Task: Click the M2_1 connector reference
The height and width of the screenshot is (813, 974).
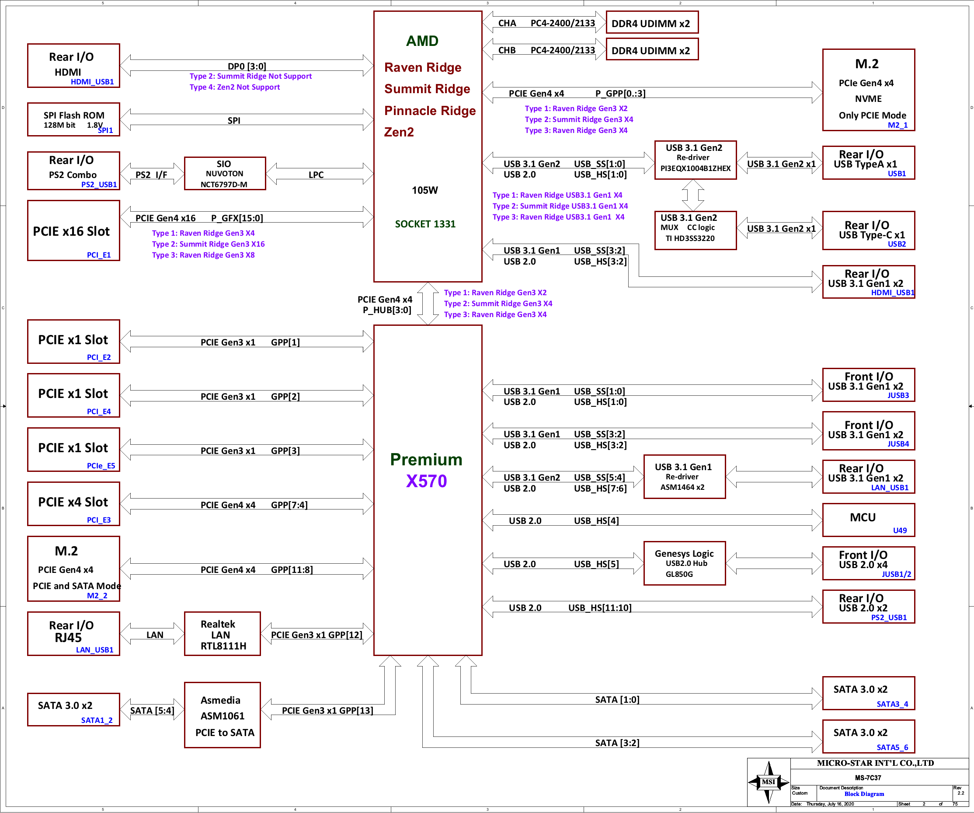Action: point(898,125)
